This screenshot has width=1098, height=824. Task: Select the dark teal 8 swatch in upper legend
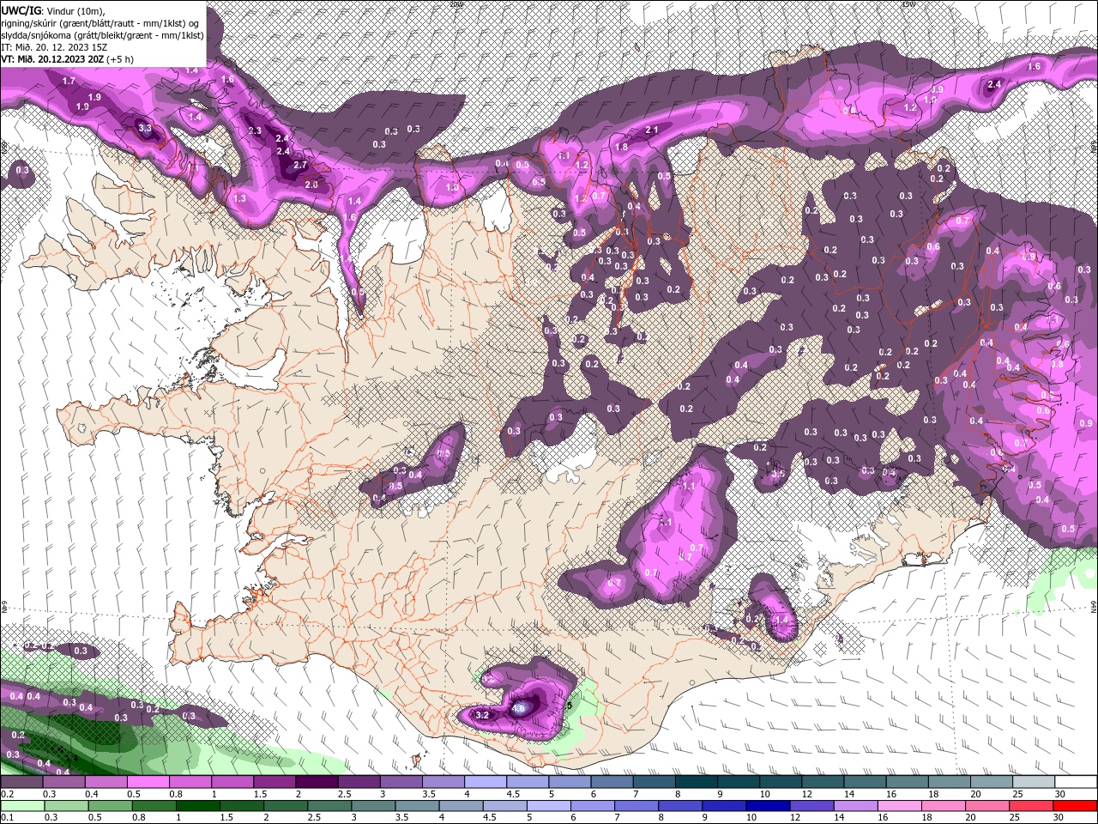pos(696,782)
